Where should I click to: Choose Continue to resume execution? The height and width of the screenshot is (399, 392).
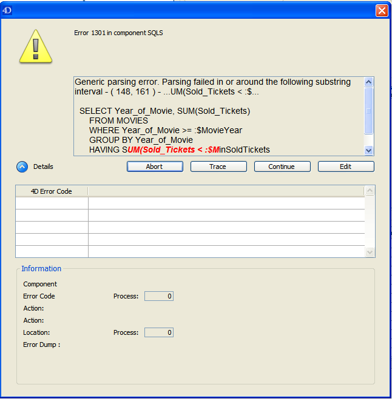[x=282, y=167]
